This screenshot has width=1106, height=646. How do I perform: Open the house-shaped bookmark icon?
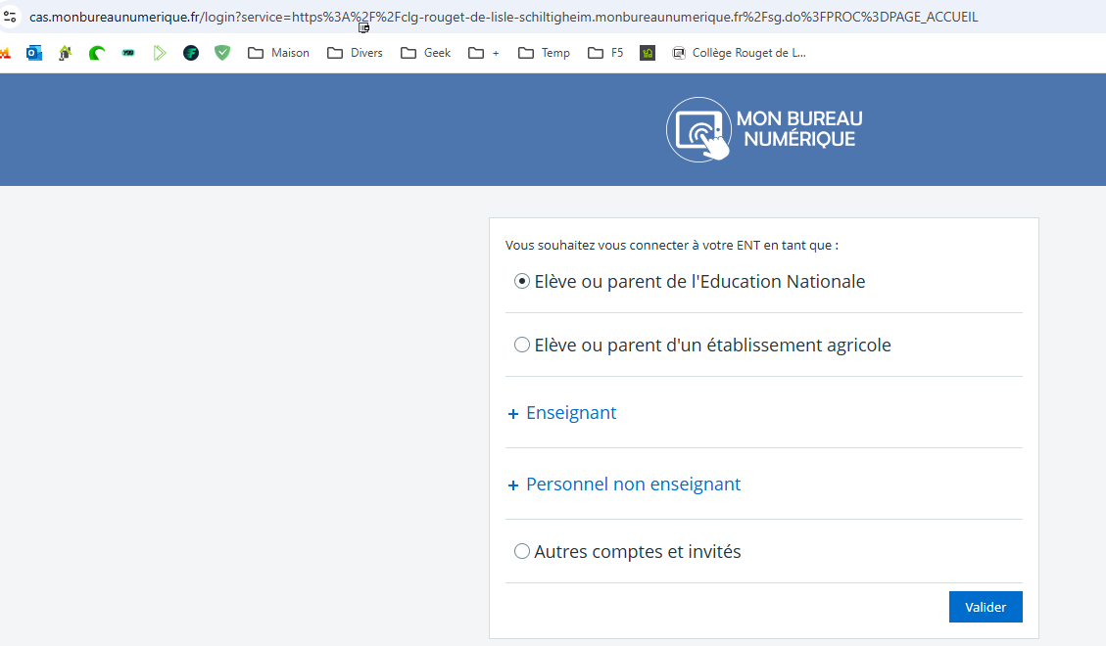tap(65, 53)
